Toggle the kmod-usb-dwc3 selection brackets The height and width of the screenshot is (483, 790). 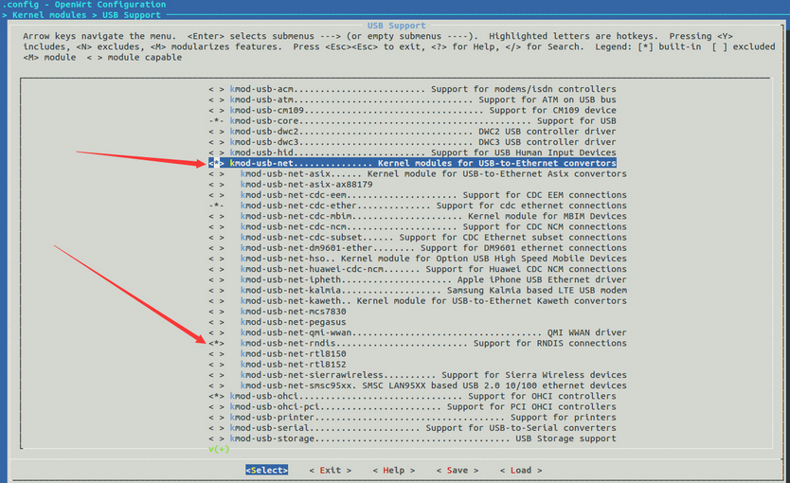point(216,142)
